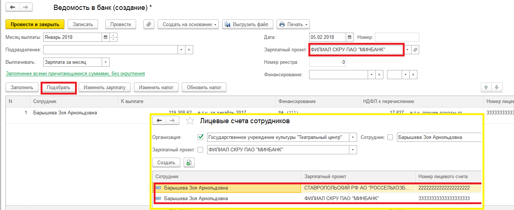Clear the Подразделение field with the x
Screen dimensions: 514x210
[189, 49]
